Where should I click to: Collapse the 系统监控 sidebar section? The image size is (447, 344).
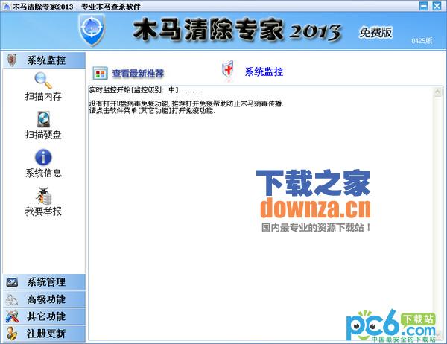[x=45, y=60]
